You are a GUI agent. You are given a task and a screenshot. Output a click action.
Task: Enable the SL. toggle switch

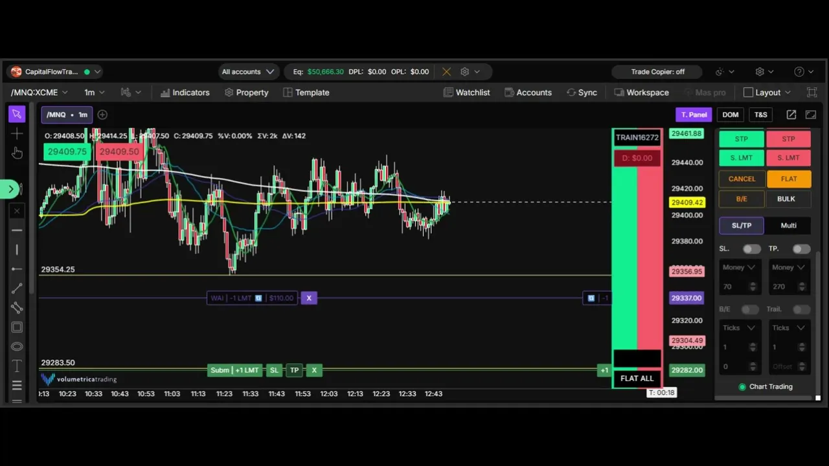click(x=751, y=249)
